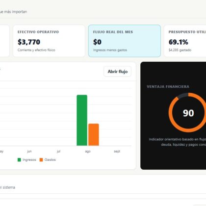Select the Ventaja Financiera heading
This screenshot has width=206, height=206.
pos(168,87)
